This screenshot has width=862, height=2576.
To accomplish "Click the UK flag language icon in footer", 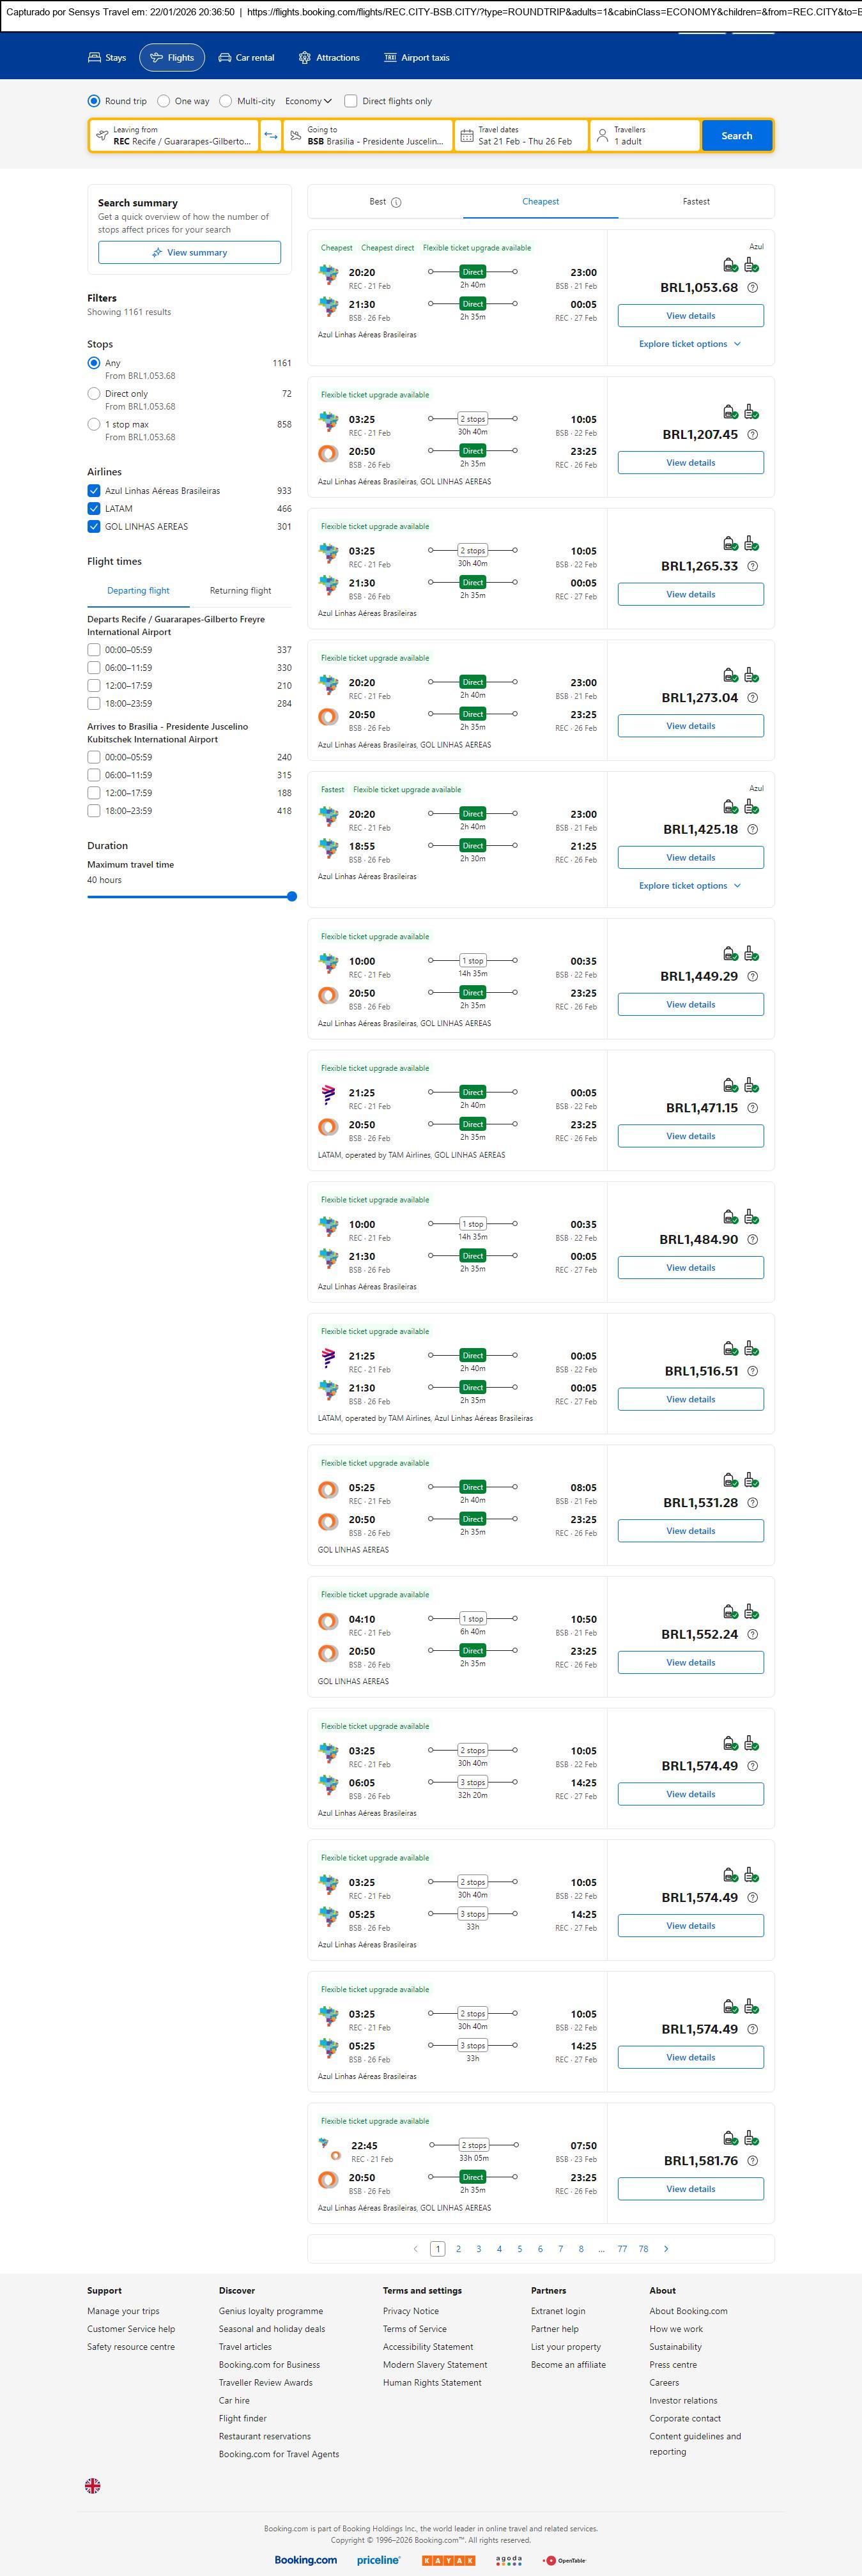I will click(x=93, y=2485).
